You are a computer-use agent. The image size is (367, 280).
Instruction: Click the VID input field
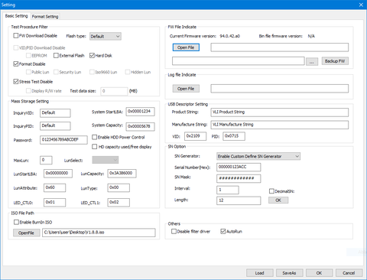[x=195, y=136]
